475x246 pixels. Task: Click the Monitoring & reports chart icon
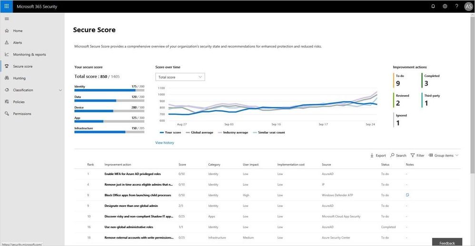coord(7,54)
